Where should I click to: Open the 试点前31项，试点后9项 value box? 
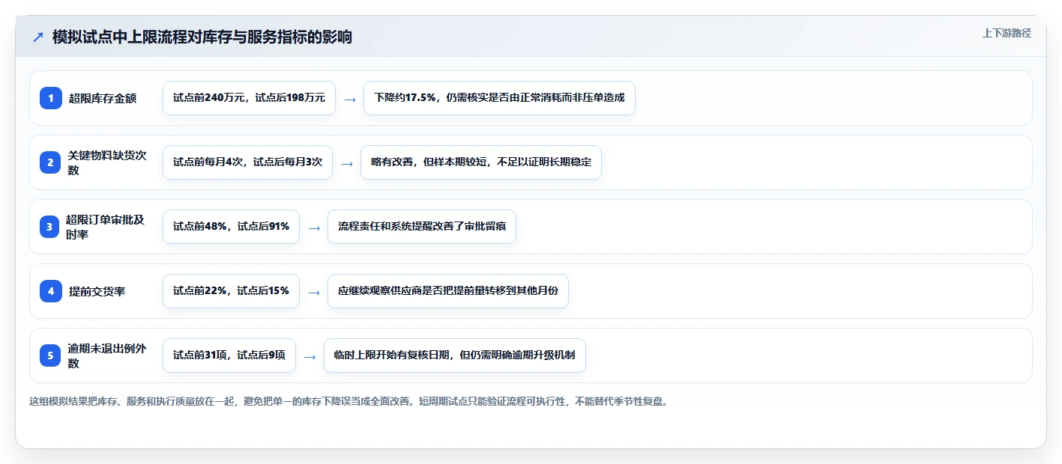tap(229, 355)
